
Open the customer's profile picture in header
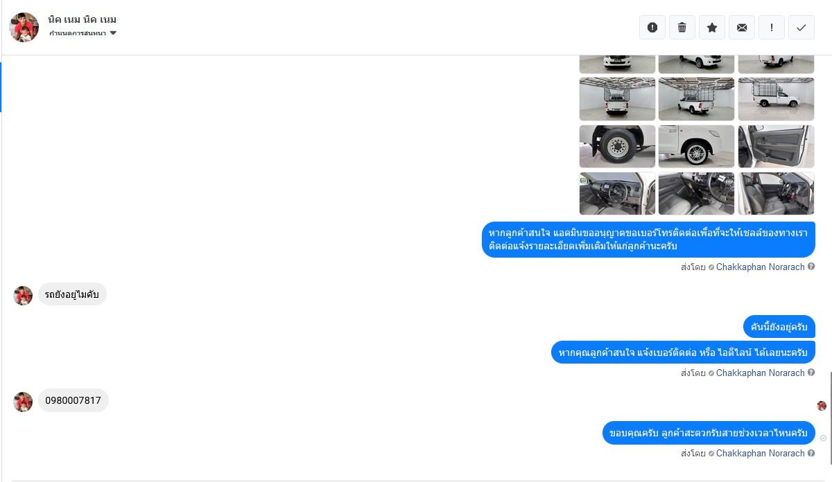(24, 27)
